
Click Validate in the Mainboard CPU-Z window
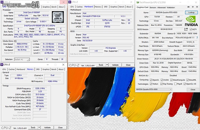point(115,65)
